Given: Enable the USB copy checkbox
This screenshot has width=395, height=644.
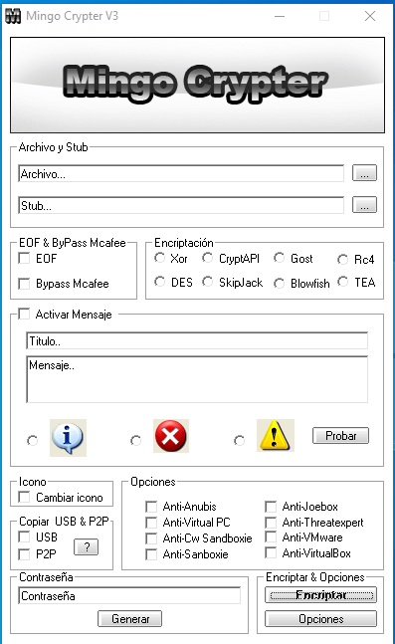Looking at the screenshot, I should (24, 537).
